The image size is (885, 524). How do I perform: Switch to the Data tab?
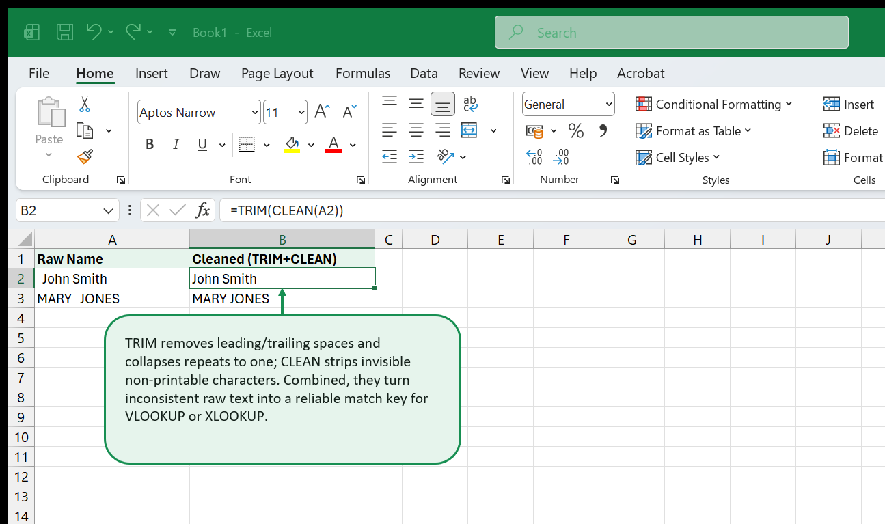click(x=424, y=73)
